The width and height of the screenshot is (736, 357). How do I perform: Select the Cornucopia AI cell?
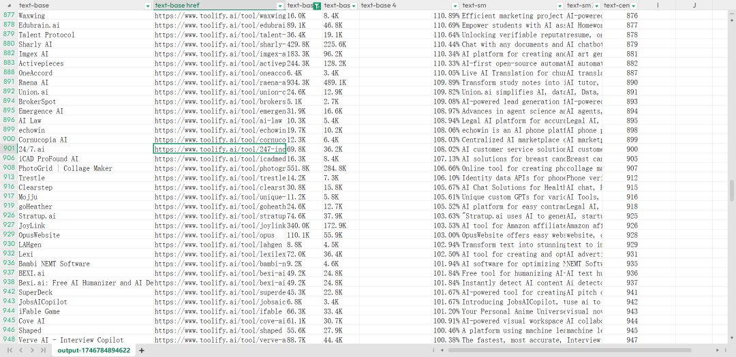85,140
